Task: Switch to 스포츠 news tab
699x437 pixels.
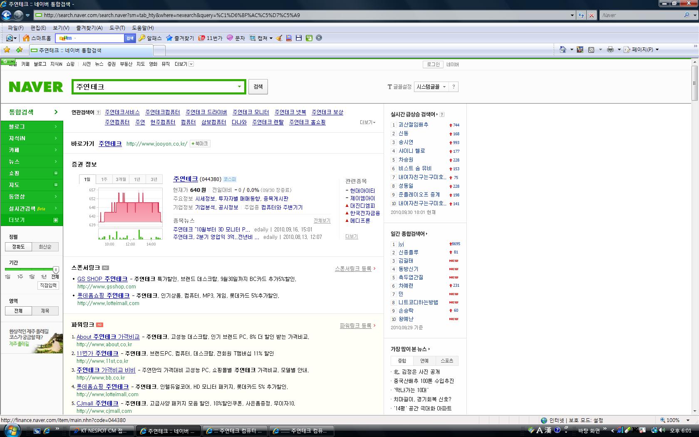Action: [447, 361]
